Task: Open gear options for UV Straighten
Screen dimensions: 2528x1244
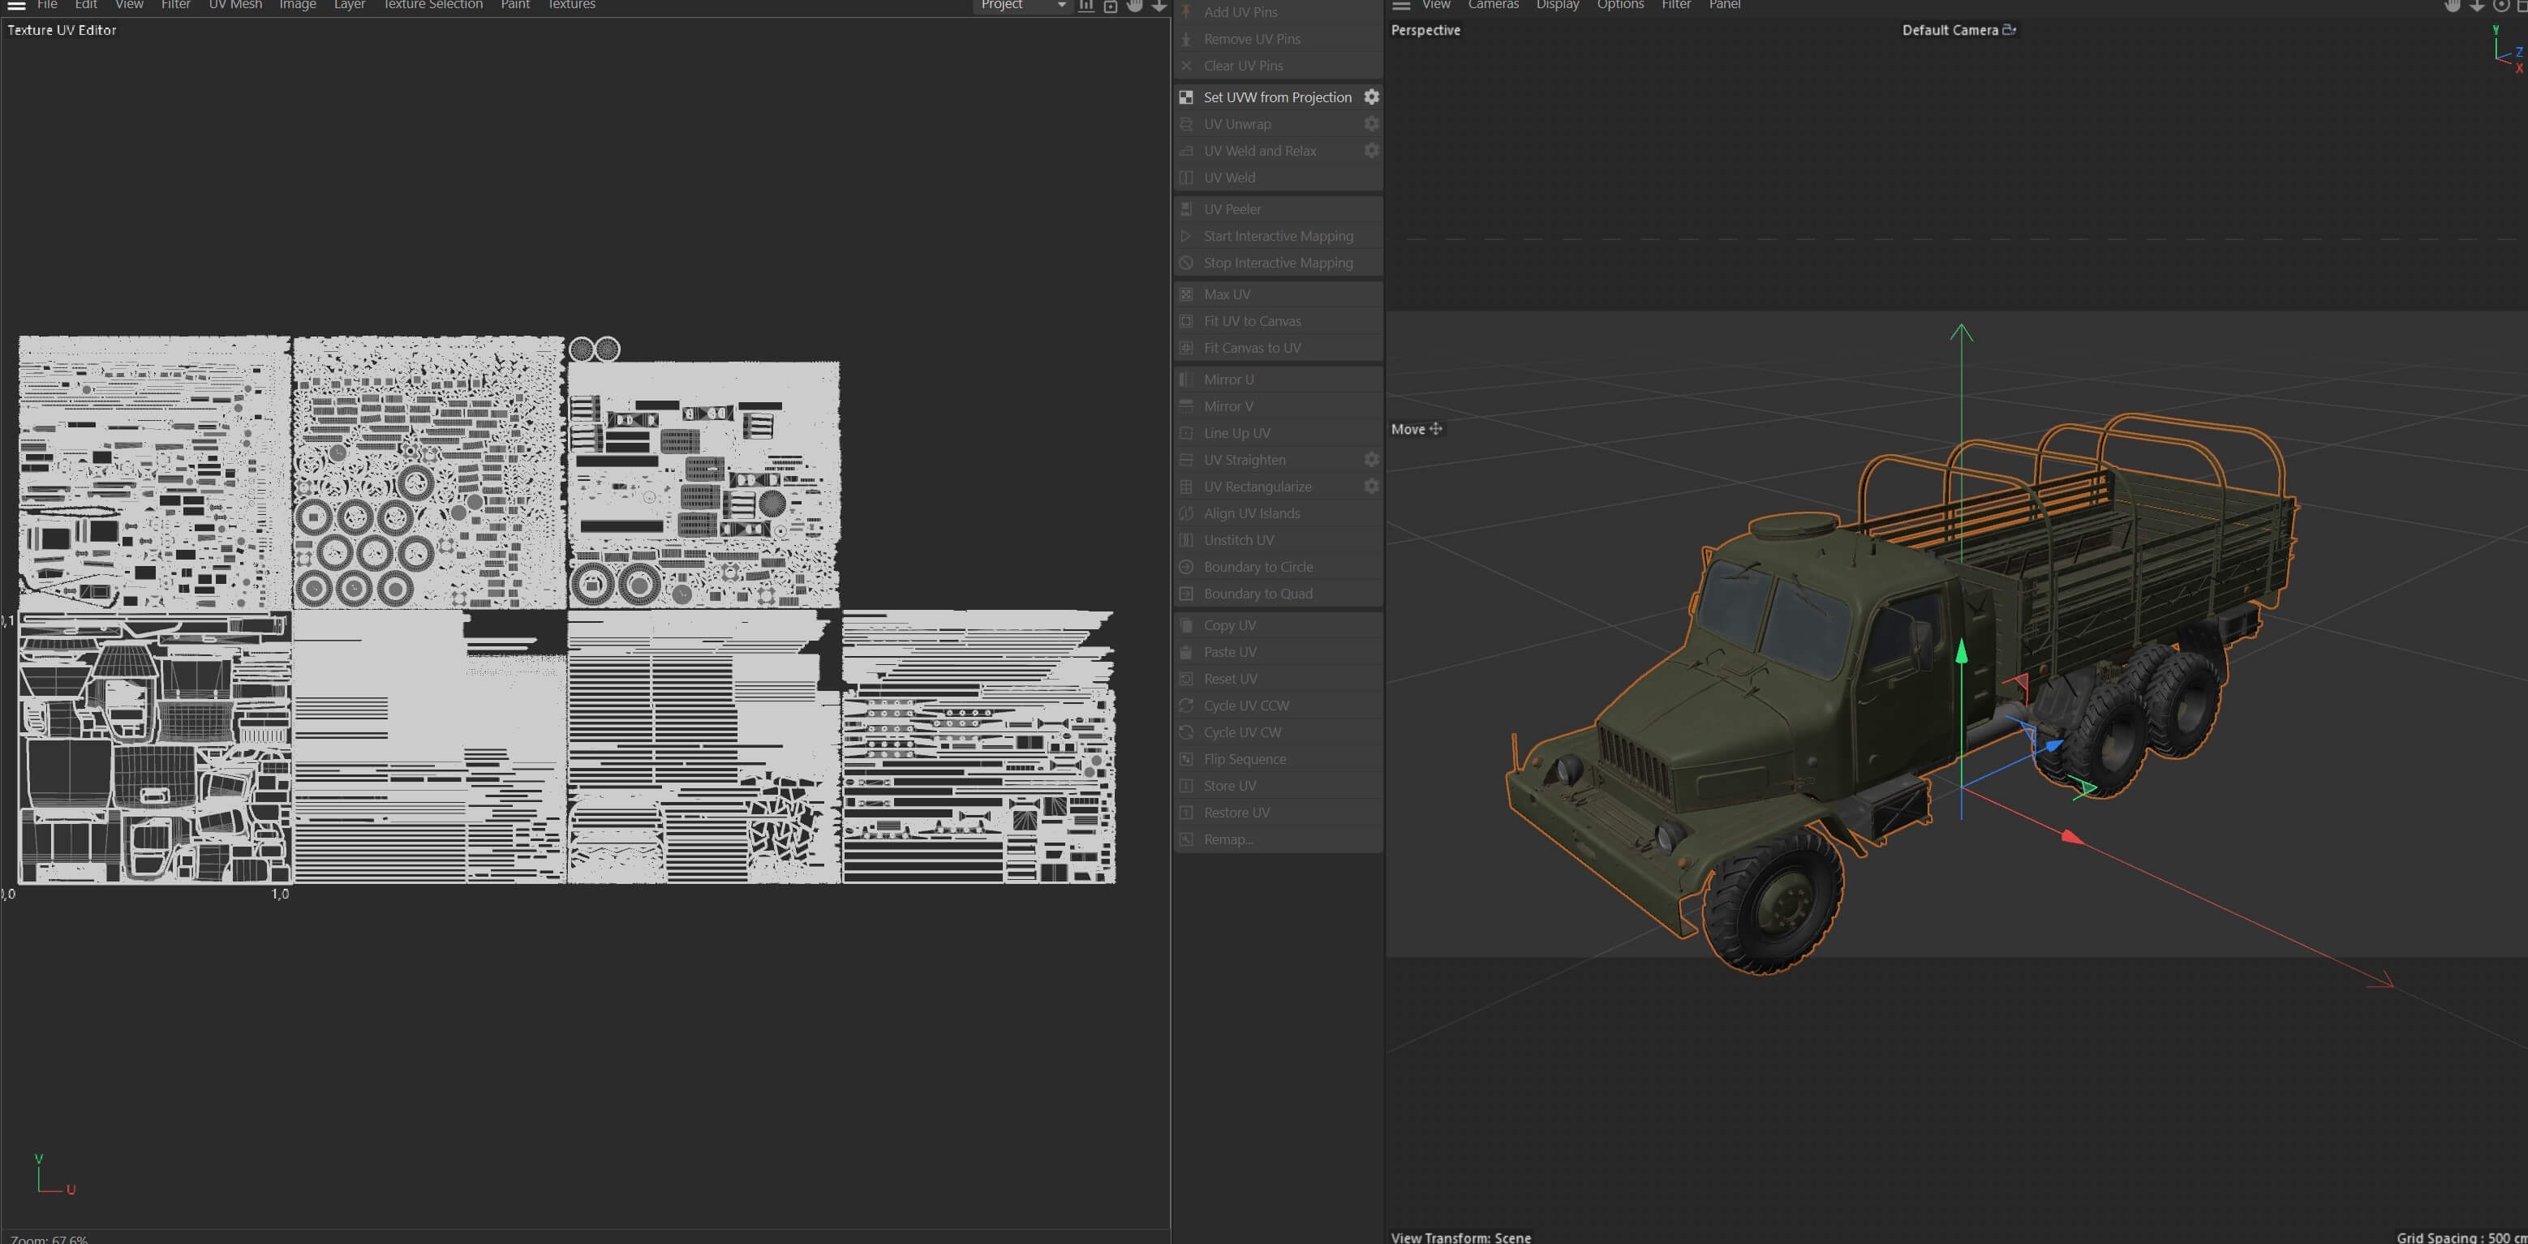Action: tap(1371, 459)
